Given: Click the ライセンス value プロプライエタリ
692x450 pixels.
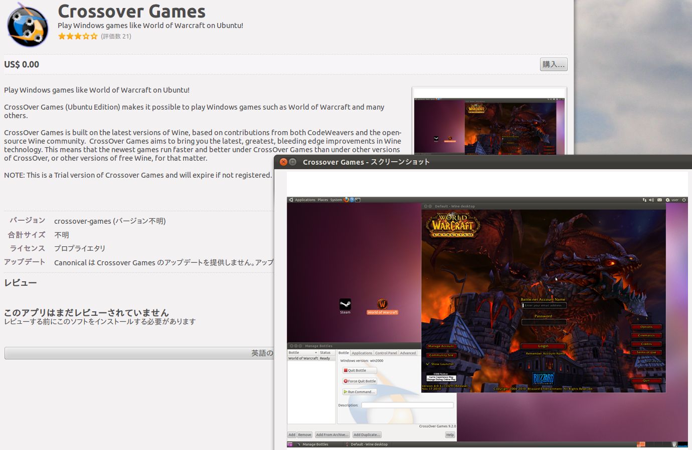Looking at the screenshot, I should click(x=80, y=248).
